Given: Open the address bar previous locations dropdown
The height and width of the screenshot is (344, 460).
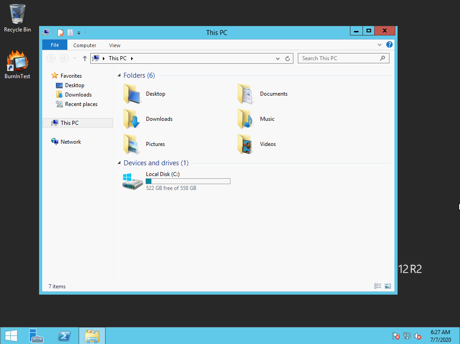Looking at the screenshot, I should pyautogui.click(x=278, y=59).
